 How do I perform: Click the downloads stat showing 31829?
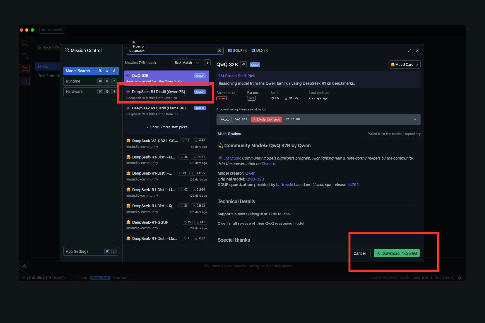[x=291, y=98]
